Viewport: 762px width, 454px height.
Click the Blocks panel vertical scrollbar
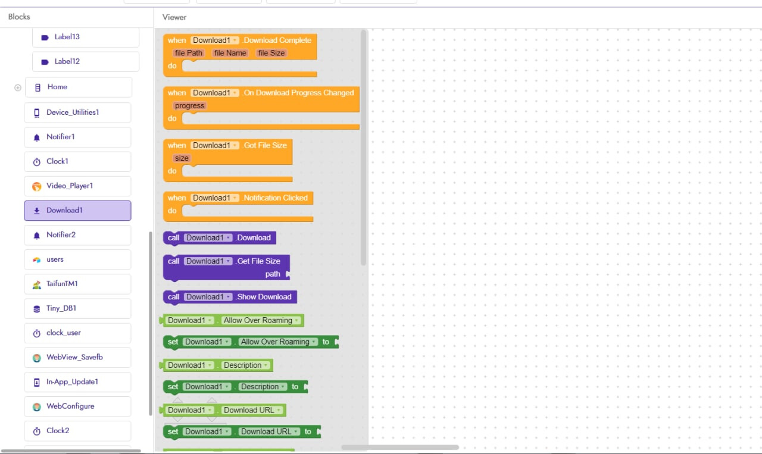(151, 324)
